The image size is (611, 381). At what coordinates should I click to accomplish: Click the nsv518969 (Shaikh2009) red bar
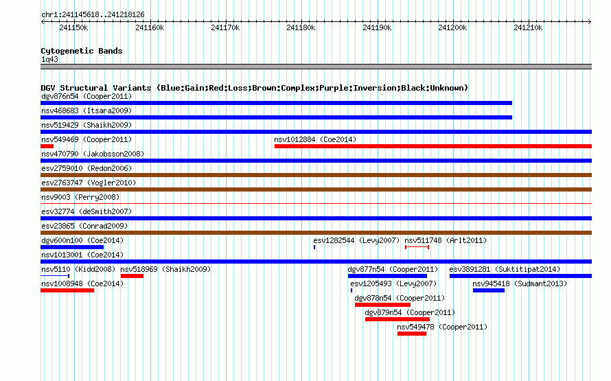click(x=132, y=276)
